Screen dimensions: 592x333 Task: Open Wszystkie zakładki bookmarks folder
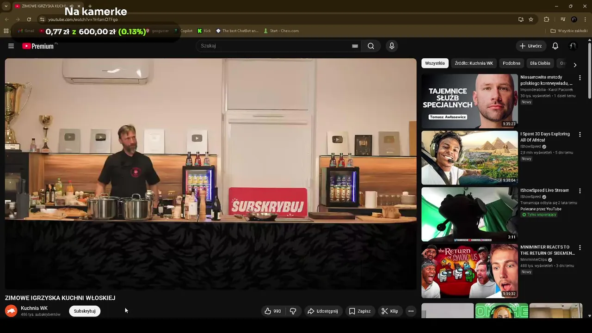tap(569, 31)
